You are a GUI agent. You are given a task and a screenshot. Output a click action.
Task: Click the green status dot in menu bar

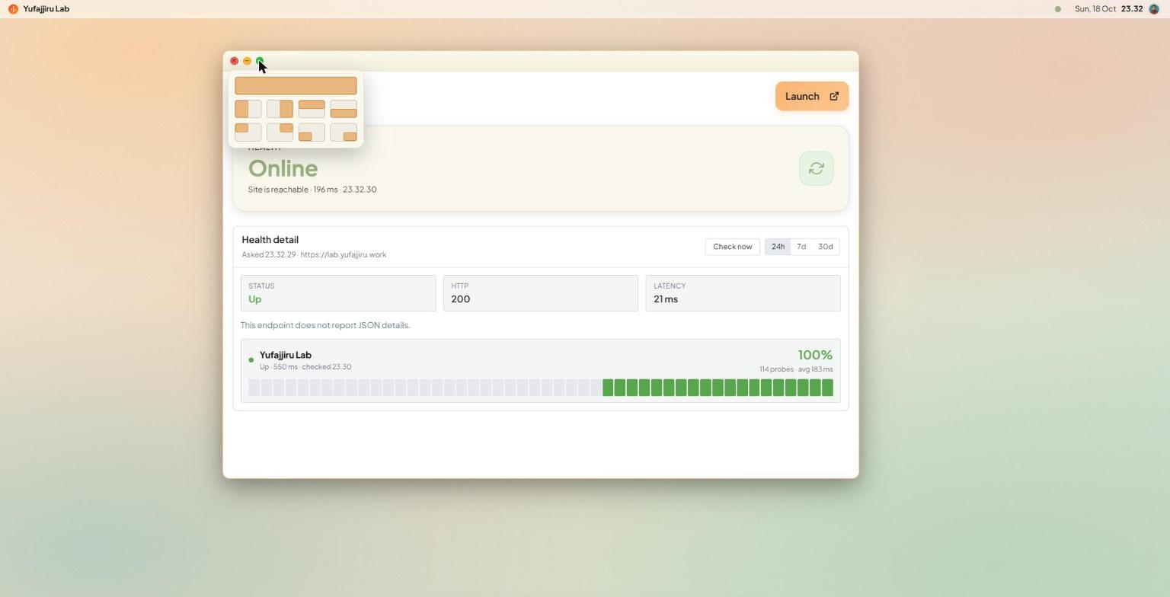point(1057,9)
